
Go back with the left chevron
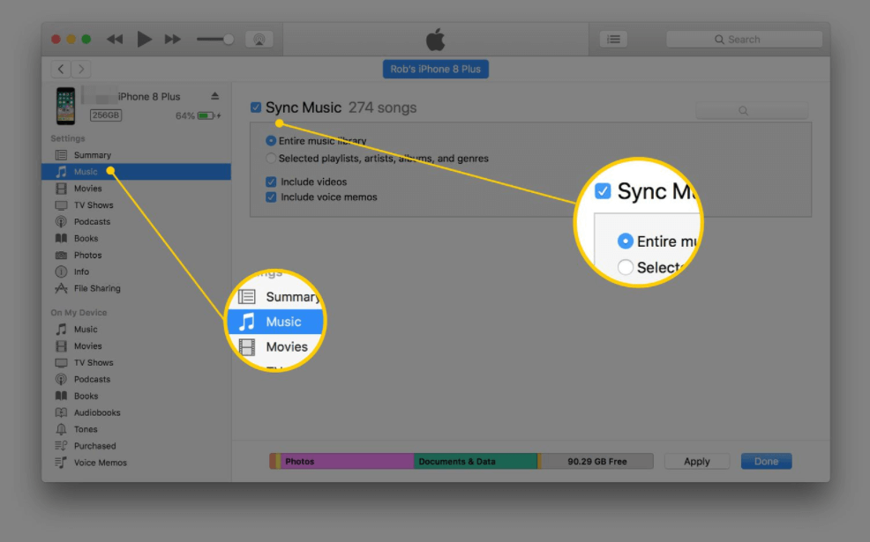point(61,69)
